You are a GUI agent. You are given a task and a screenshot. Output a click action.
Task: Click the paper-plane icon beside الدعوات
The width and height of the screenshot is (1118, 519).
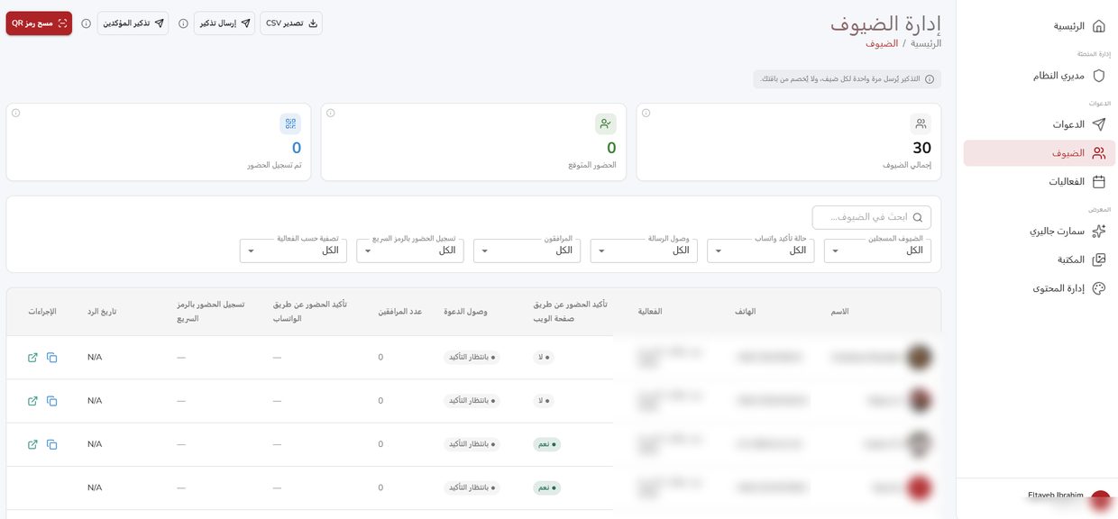pyautogui.click(x=1098, y=124)
